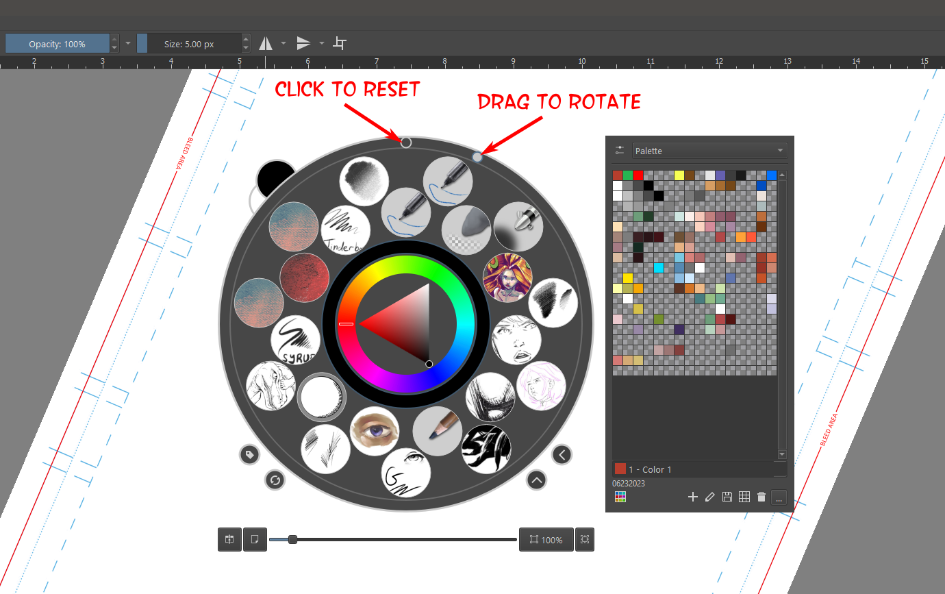Select the painted eye brush preset
945x594 pixels.
pos(375,432)
